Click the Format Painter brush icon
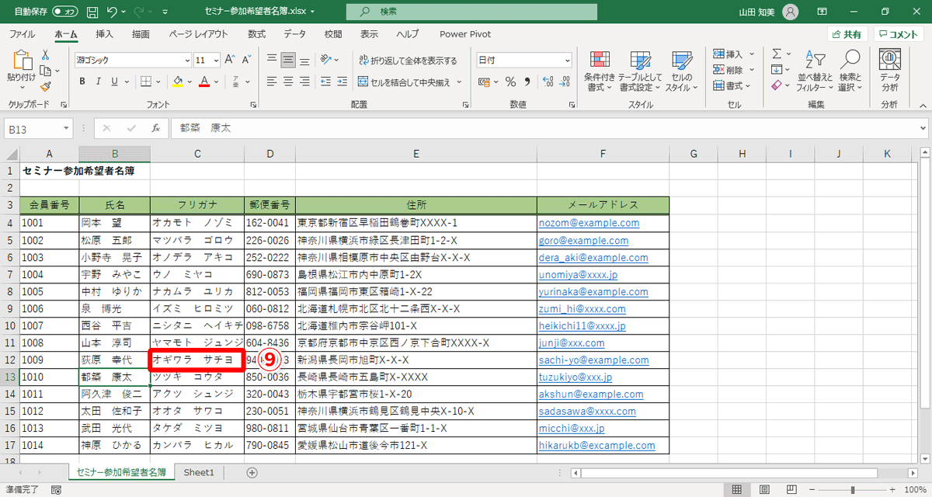The height and width of the screenshot is (497, 932). point(45,87)
